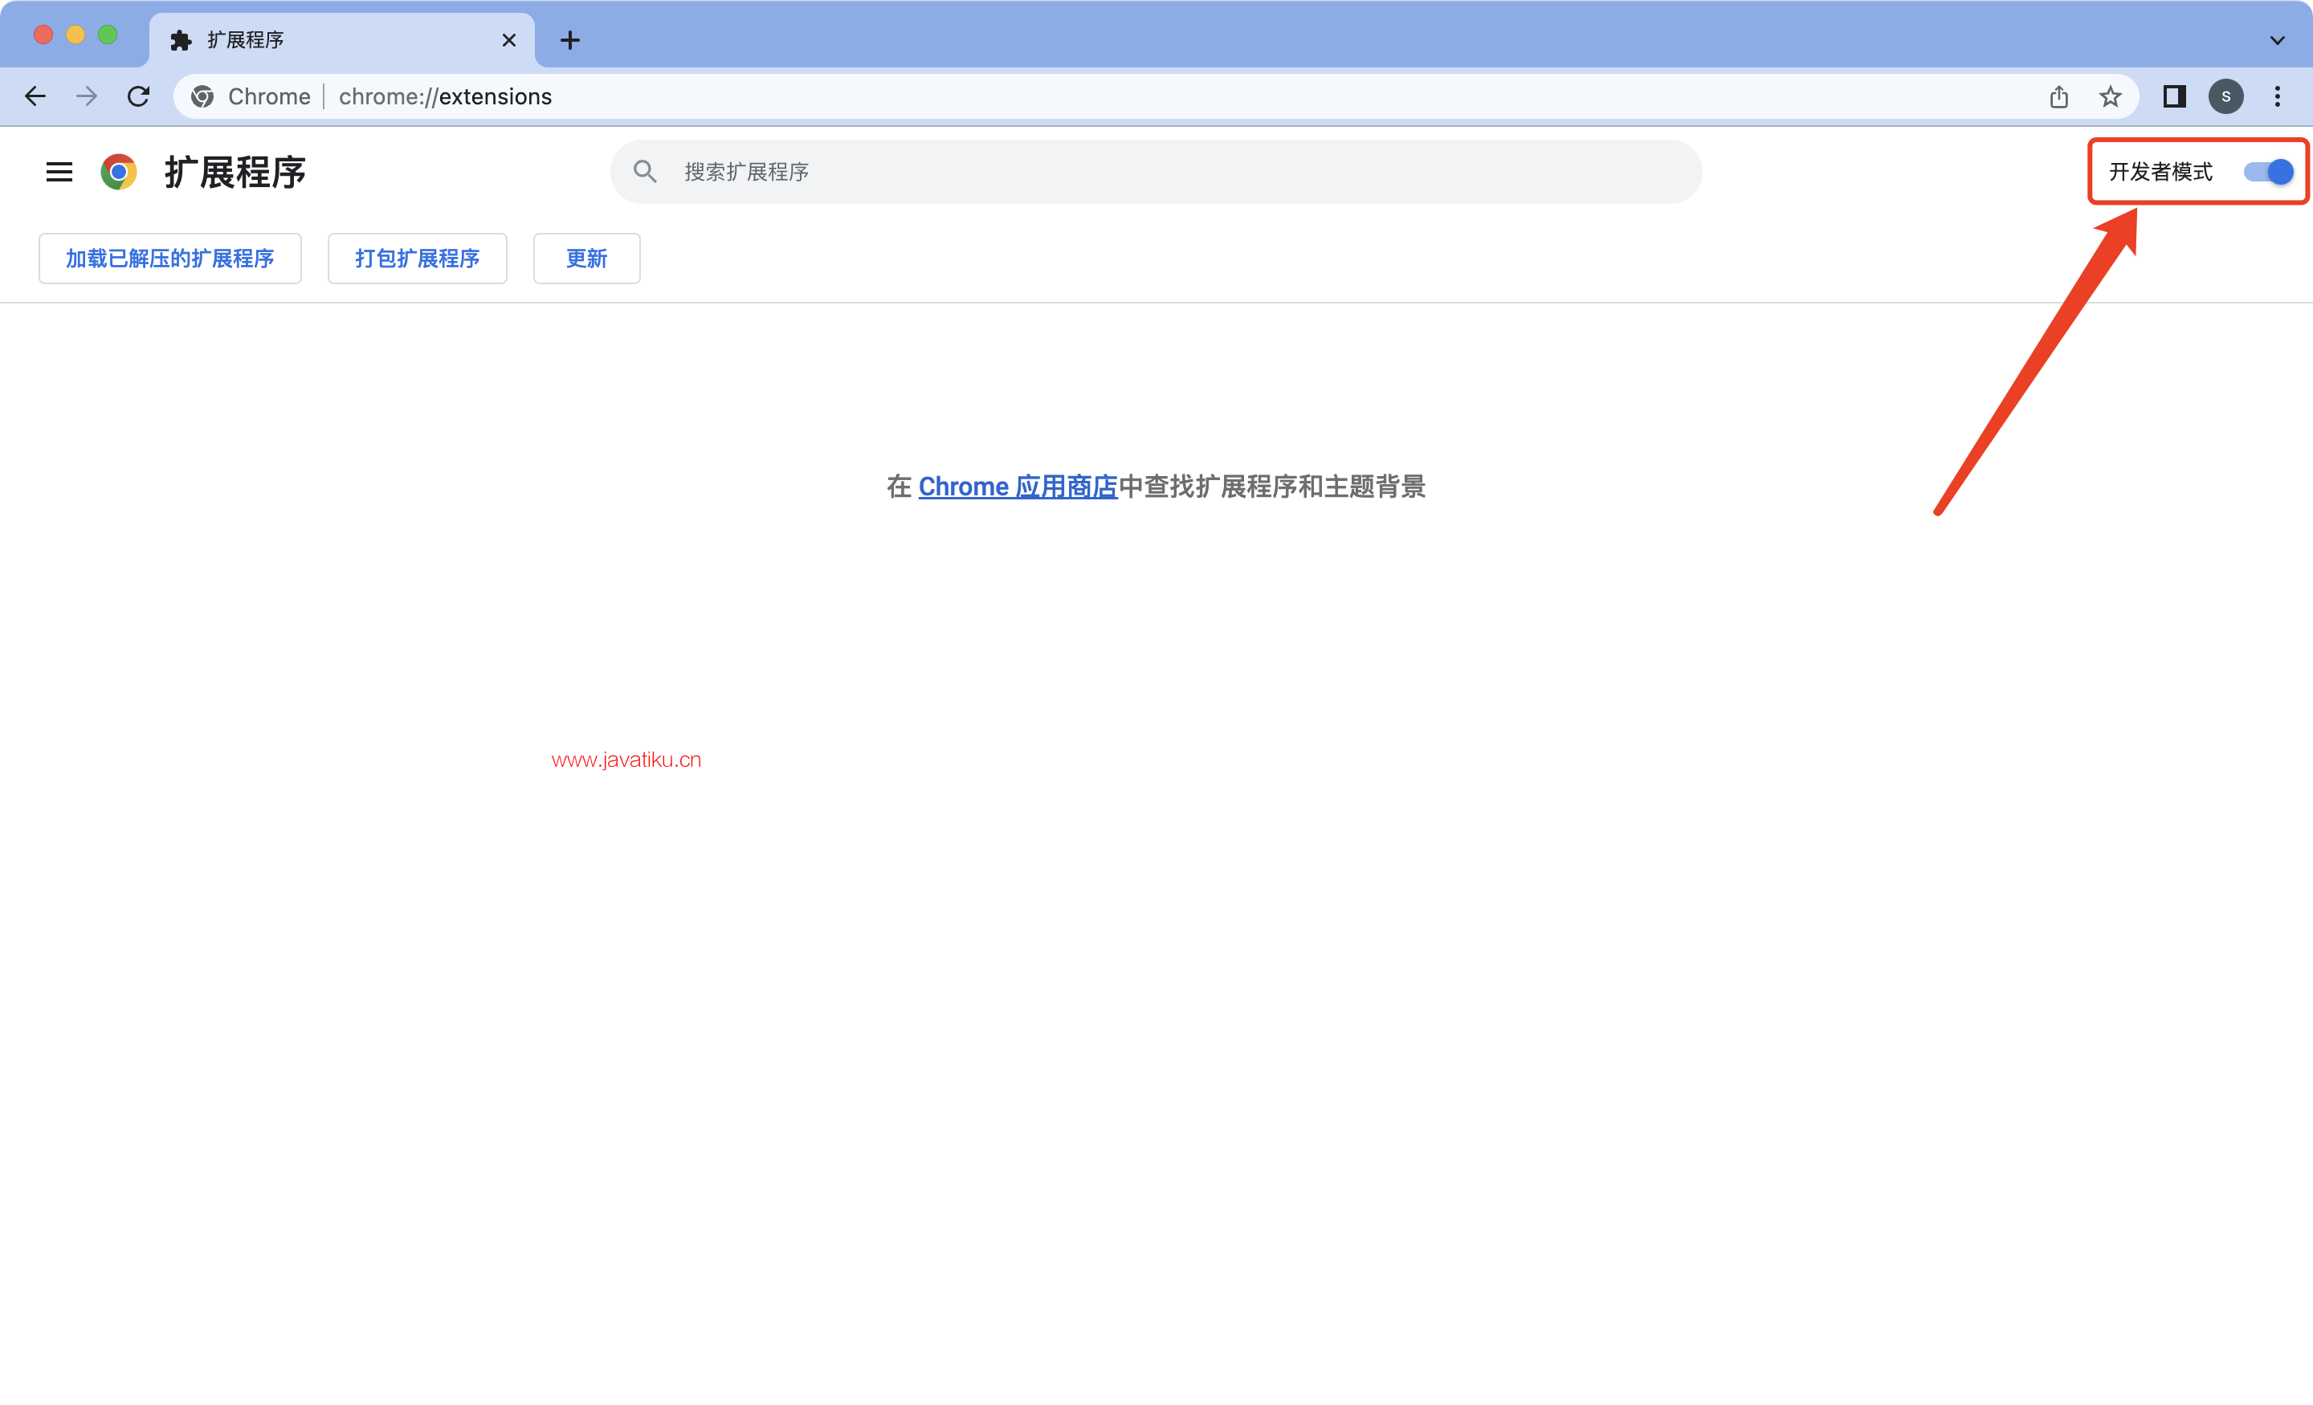Click the Chrome site info icon in address bar

(x=202, y=96)
